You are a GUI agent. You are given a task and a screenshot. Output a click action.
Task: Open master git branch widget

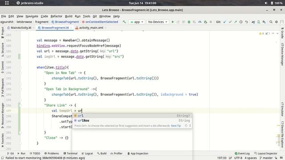(266, 158)
